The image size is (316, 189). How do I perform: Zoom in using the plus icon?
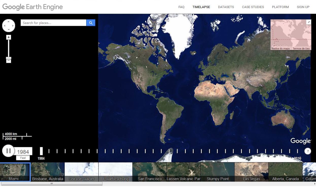tap(9, 37)
